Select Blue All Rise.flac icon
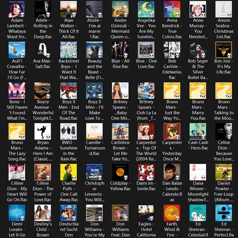Screen dimensions: 238x238 pos(120,50)
